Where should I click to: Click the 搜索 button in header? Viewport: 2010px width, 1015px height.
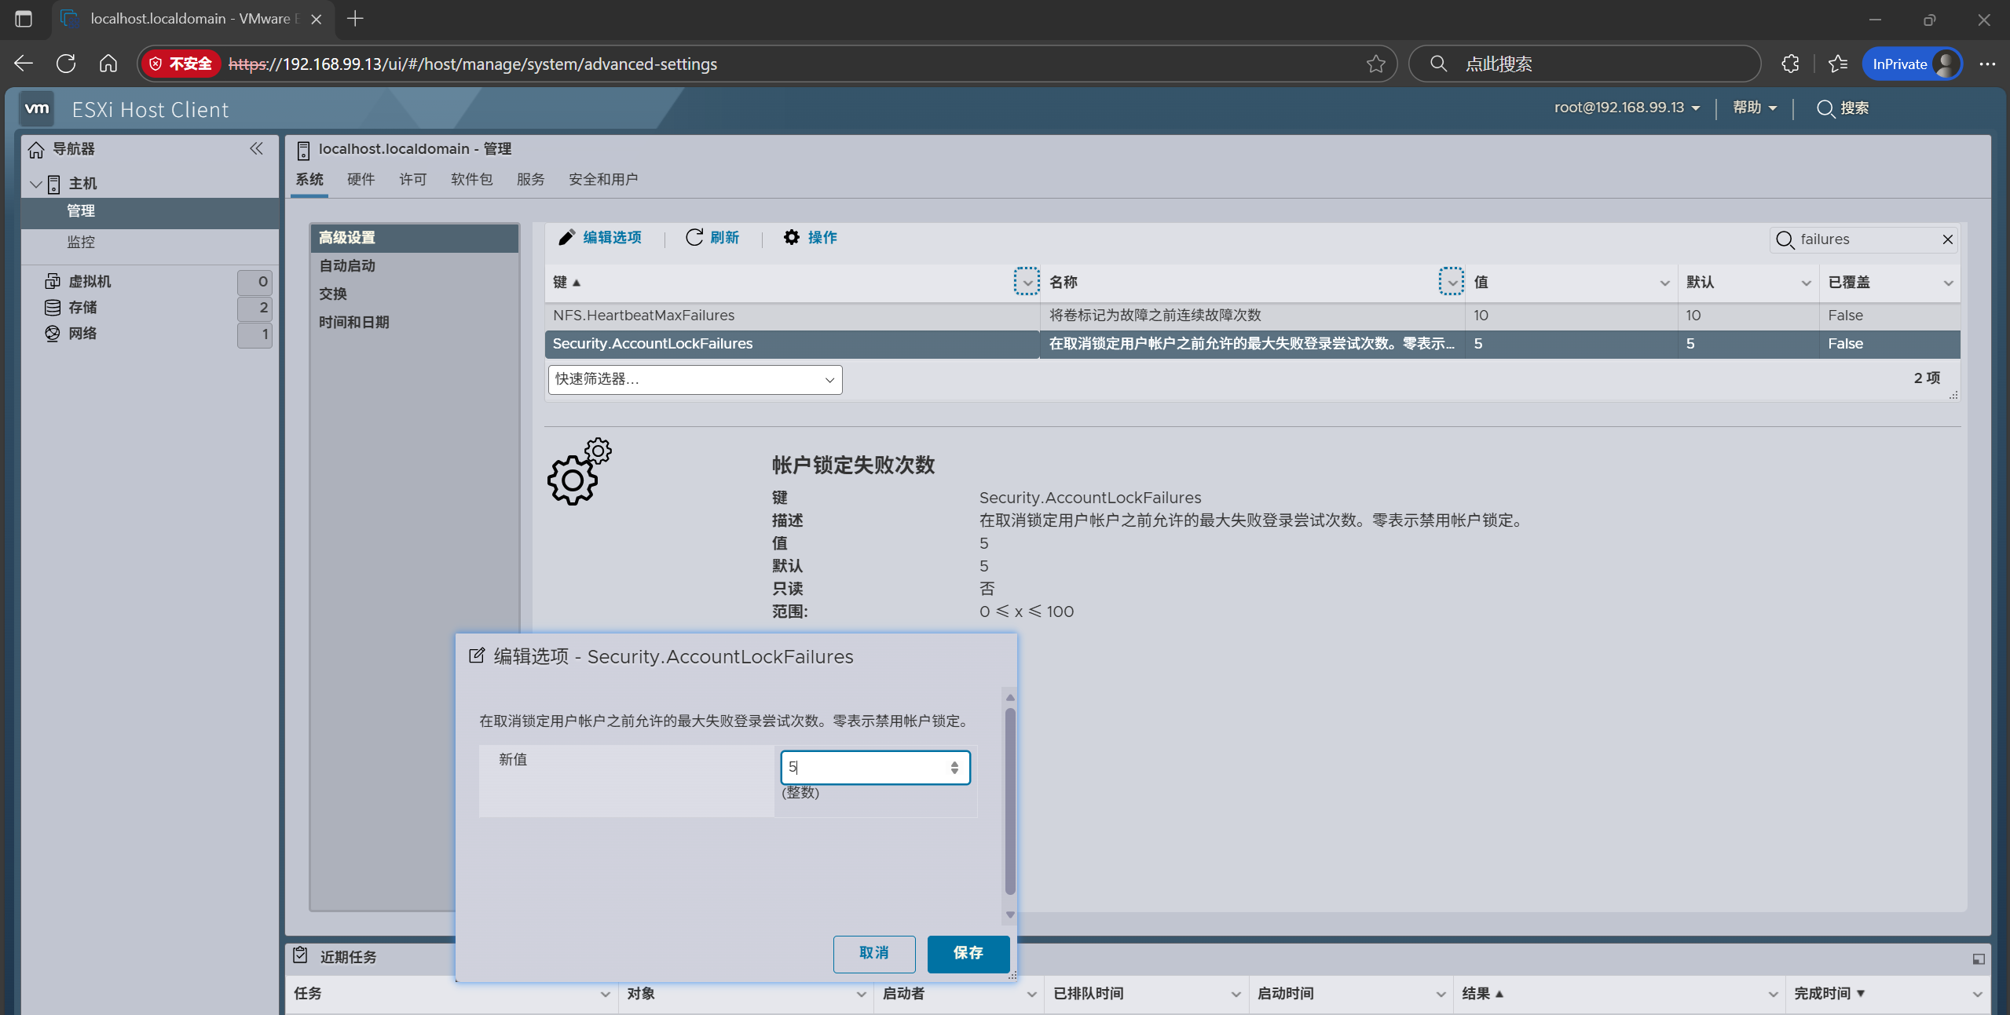point(1843,108)
